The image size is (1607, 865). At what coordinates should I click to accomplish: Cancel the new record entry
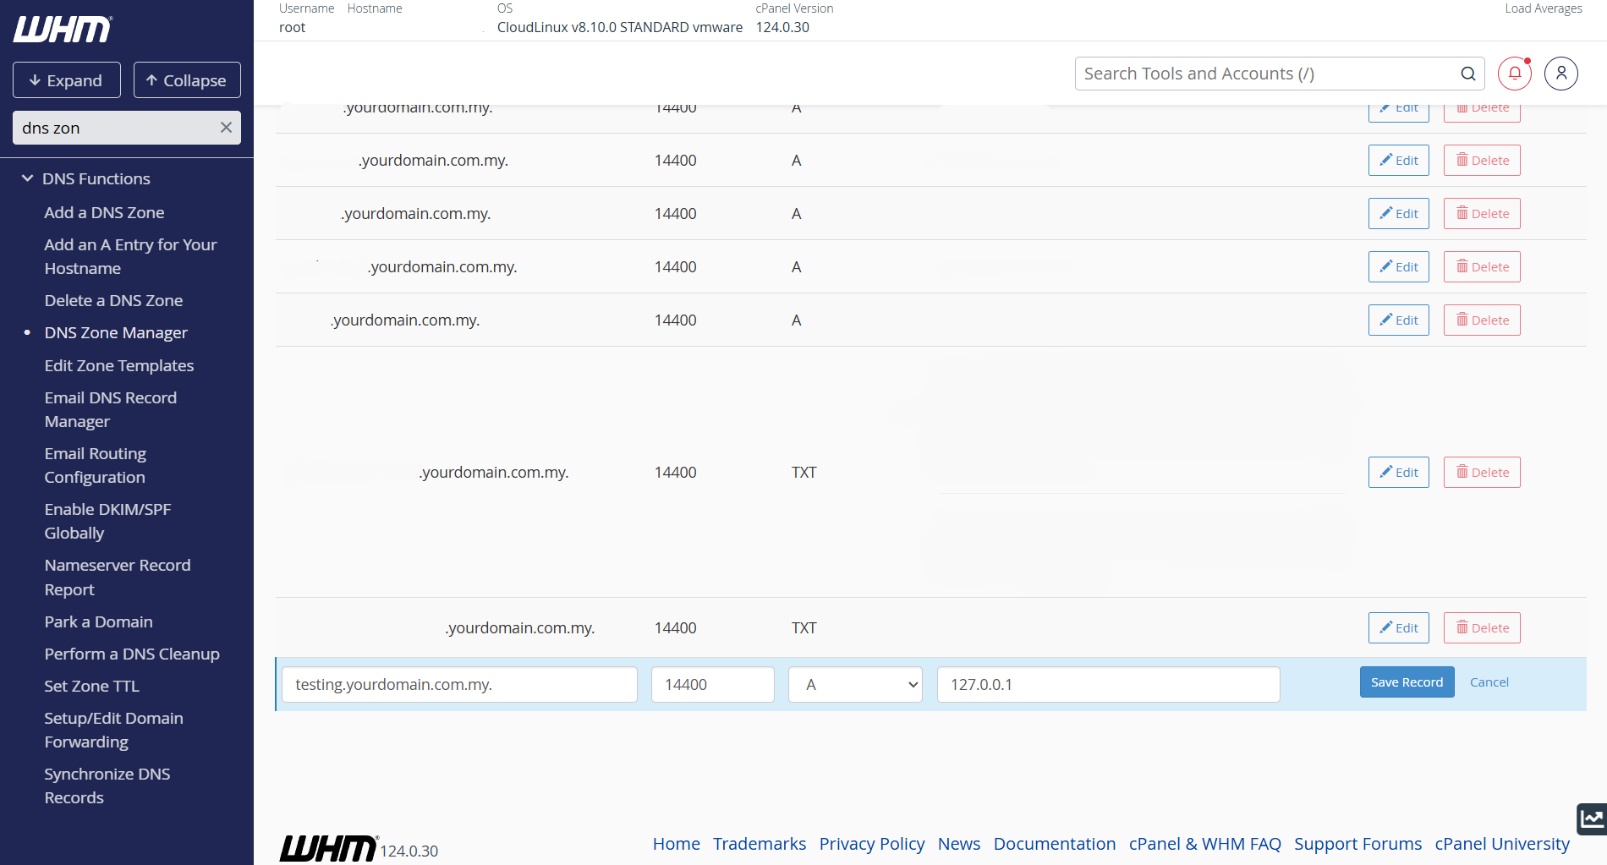[x=1489, y=682]
